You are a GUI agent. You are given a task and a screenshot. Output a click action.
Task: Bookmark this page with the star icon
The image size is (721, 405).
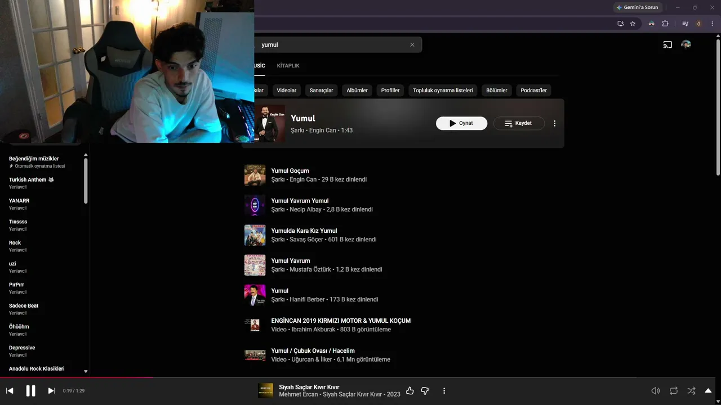(633, 24)
